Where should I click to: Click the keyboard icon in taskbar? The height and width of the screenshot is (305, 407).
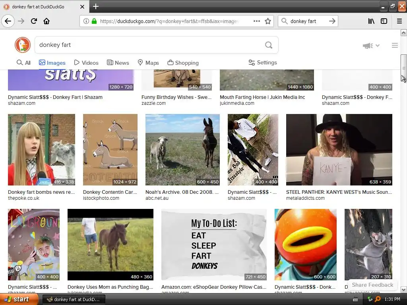355,299
